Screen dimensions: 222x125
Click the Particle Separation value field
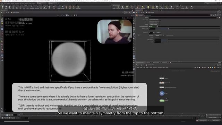coord(153,26)
